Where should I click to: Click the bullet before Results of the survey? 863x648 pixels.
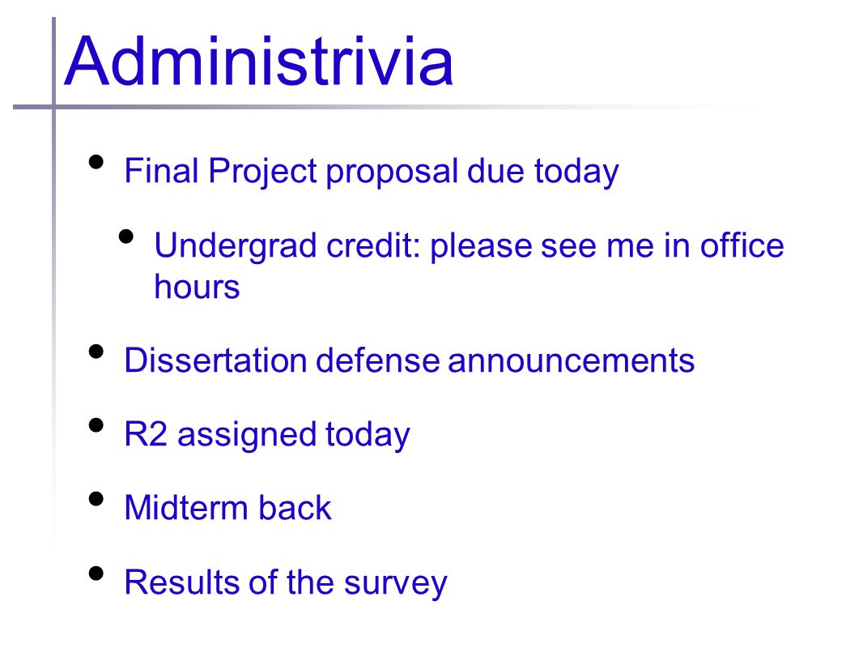click(96, 573)
